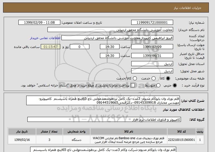
Task: Choose the متوسط purchase process radio button
Action: click(x=158, y=85)
